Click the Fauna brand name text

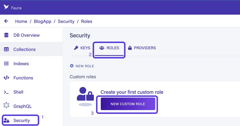(x=16, y=8)
